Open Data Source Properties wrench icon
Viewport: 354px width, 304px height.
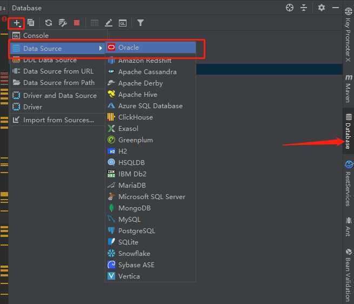click(x=63, y=23)
